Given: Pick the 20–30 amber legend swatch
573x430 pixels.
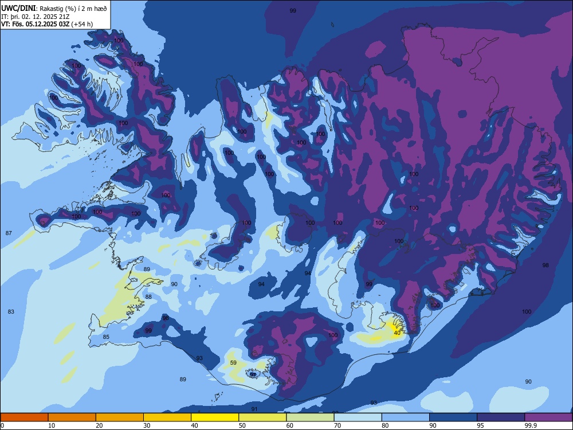Looking at the screenshot, I should 120,417.
